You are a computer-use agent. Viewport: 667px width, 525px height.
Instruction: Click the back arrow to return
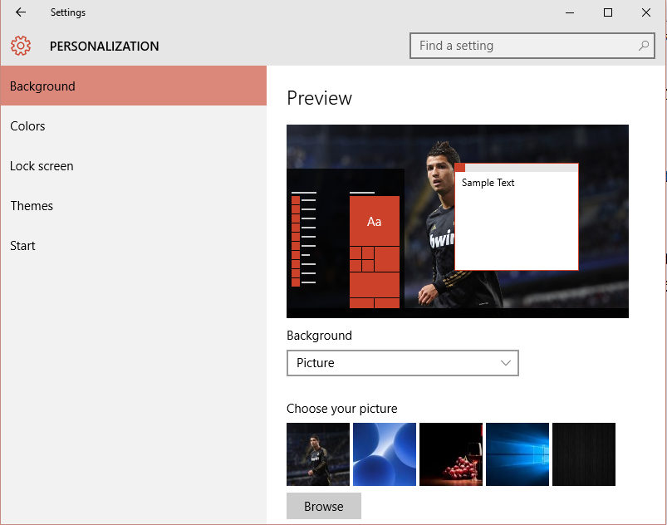(20, 12)
